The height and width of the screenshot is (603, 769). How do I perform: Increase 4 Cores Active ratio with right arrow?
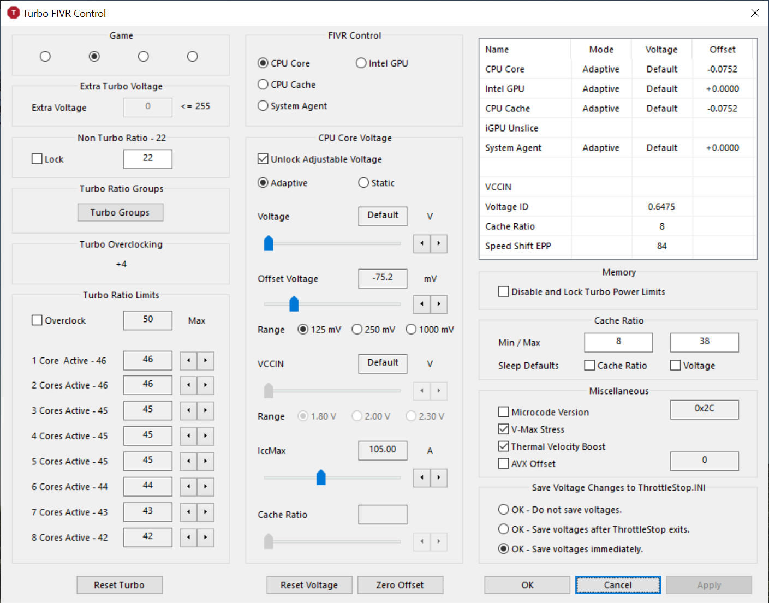205,436
